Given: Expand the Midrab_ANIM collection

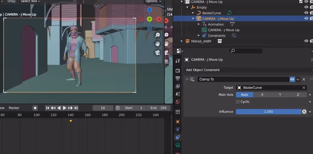Looking at the screenshot, I should coord(182,41).
